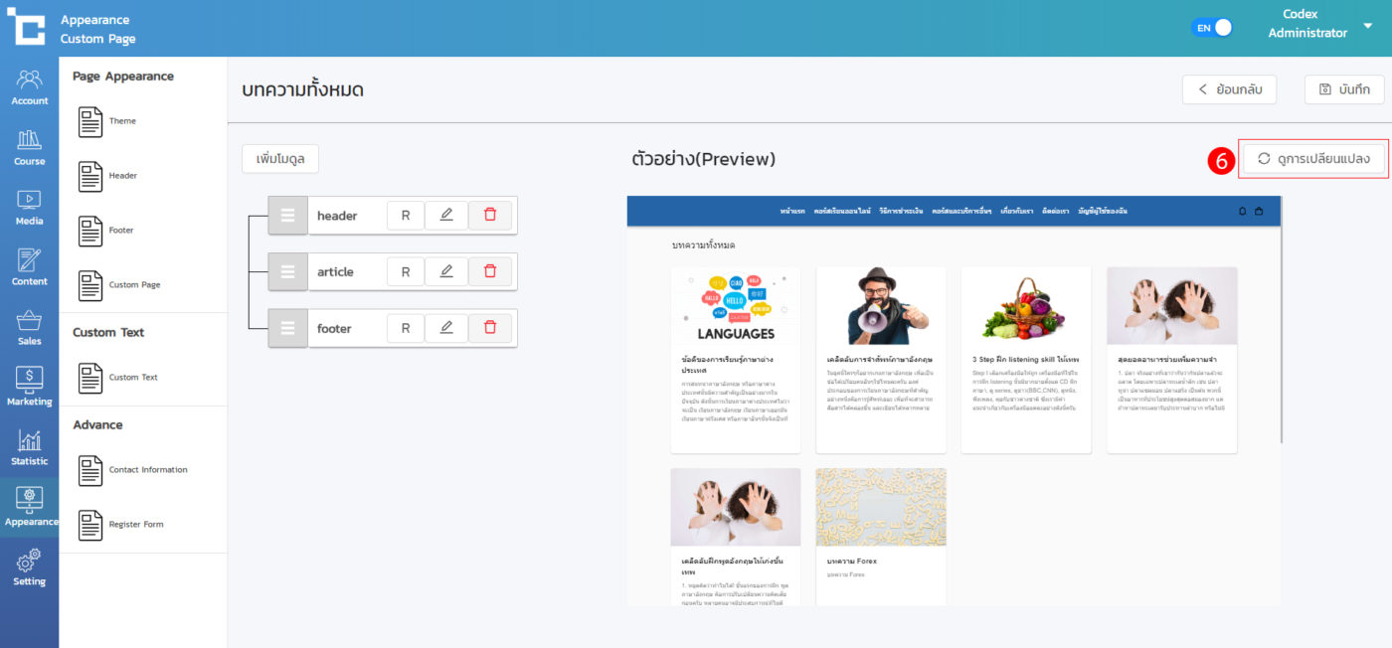
Task: Open the Statistic chart icon
Action: pyautogui.click(x=29, y=447)
